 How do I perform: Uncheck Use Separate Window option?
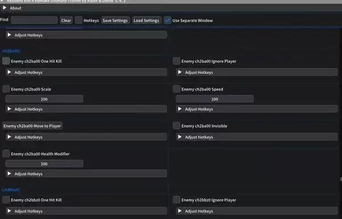(x=168, y=21)
